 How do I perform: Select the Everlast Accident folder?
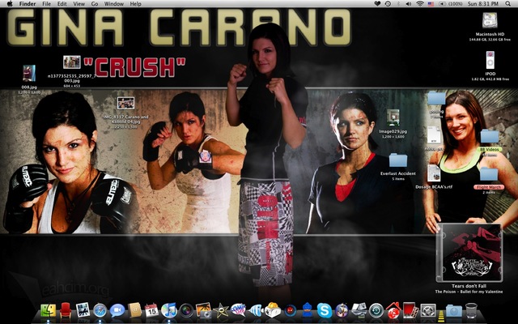pyautogui.click(x=397, y=160)
